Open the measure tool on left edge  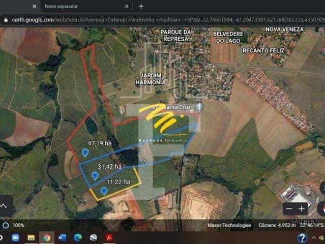pyautogui.click(x=4, y=206)
